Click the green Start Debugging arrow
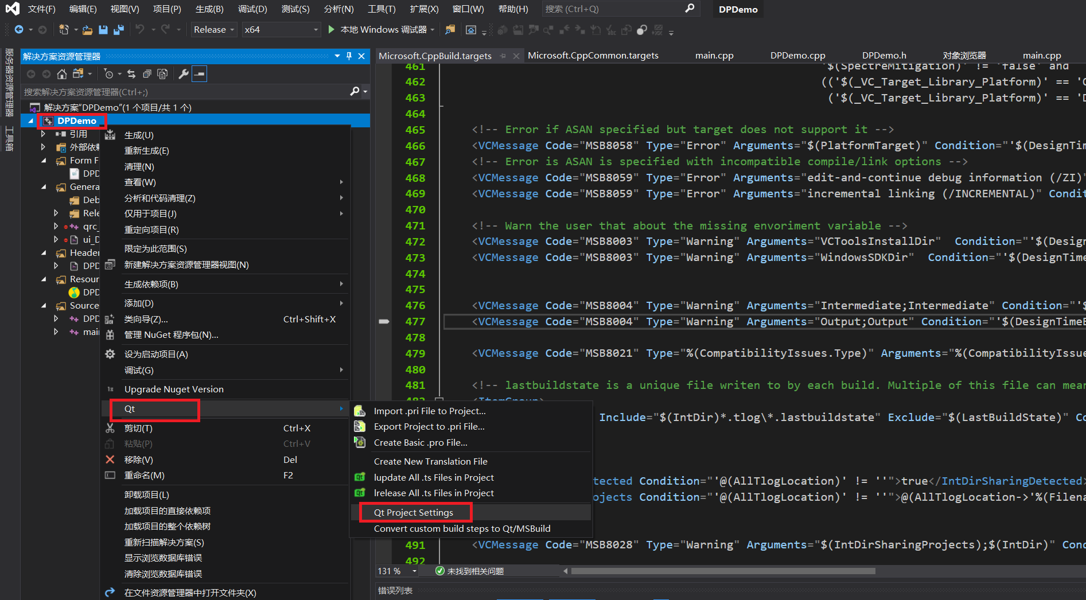 point(331,29)
